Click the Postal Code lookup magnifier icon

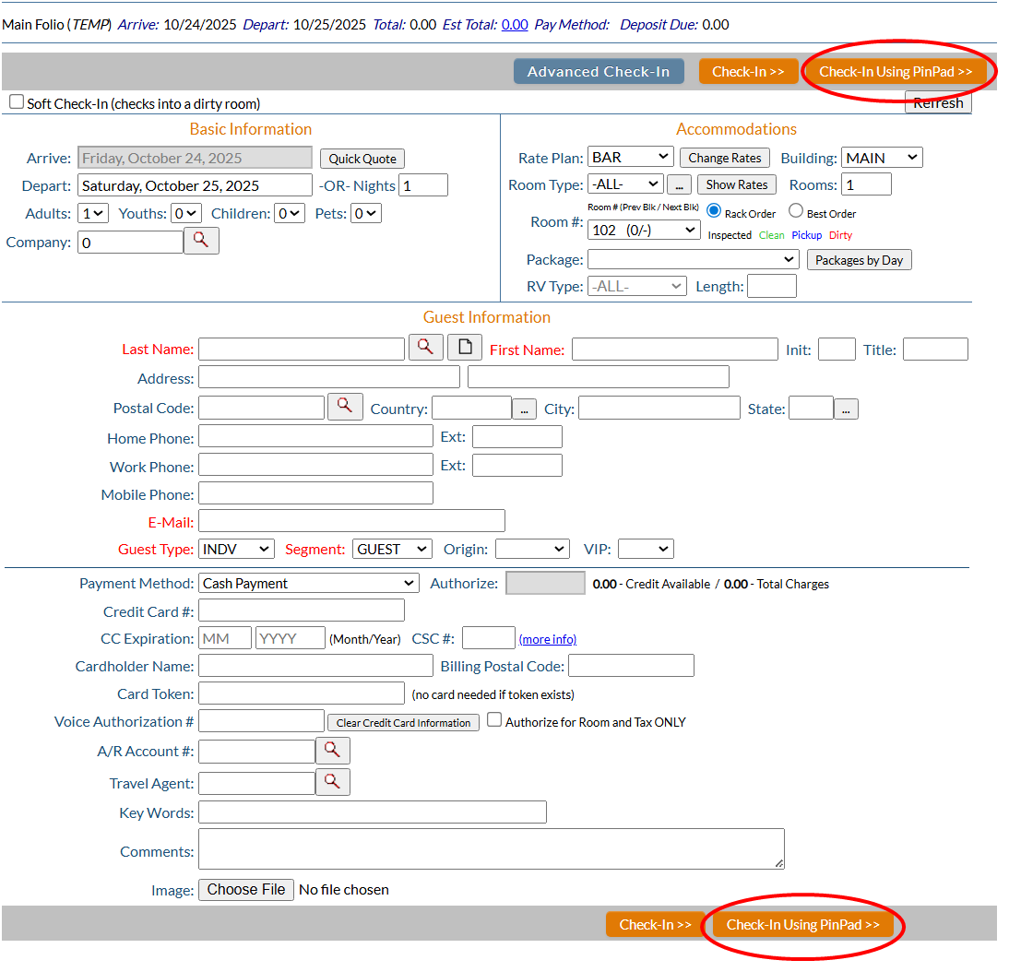[345, 407]
